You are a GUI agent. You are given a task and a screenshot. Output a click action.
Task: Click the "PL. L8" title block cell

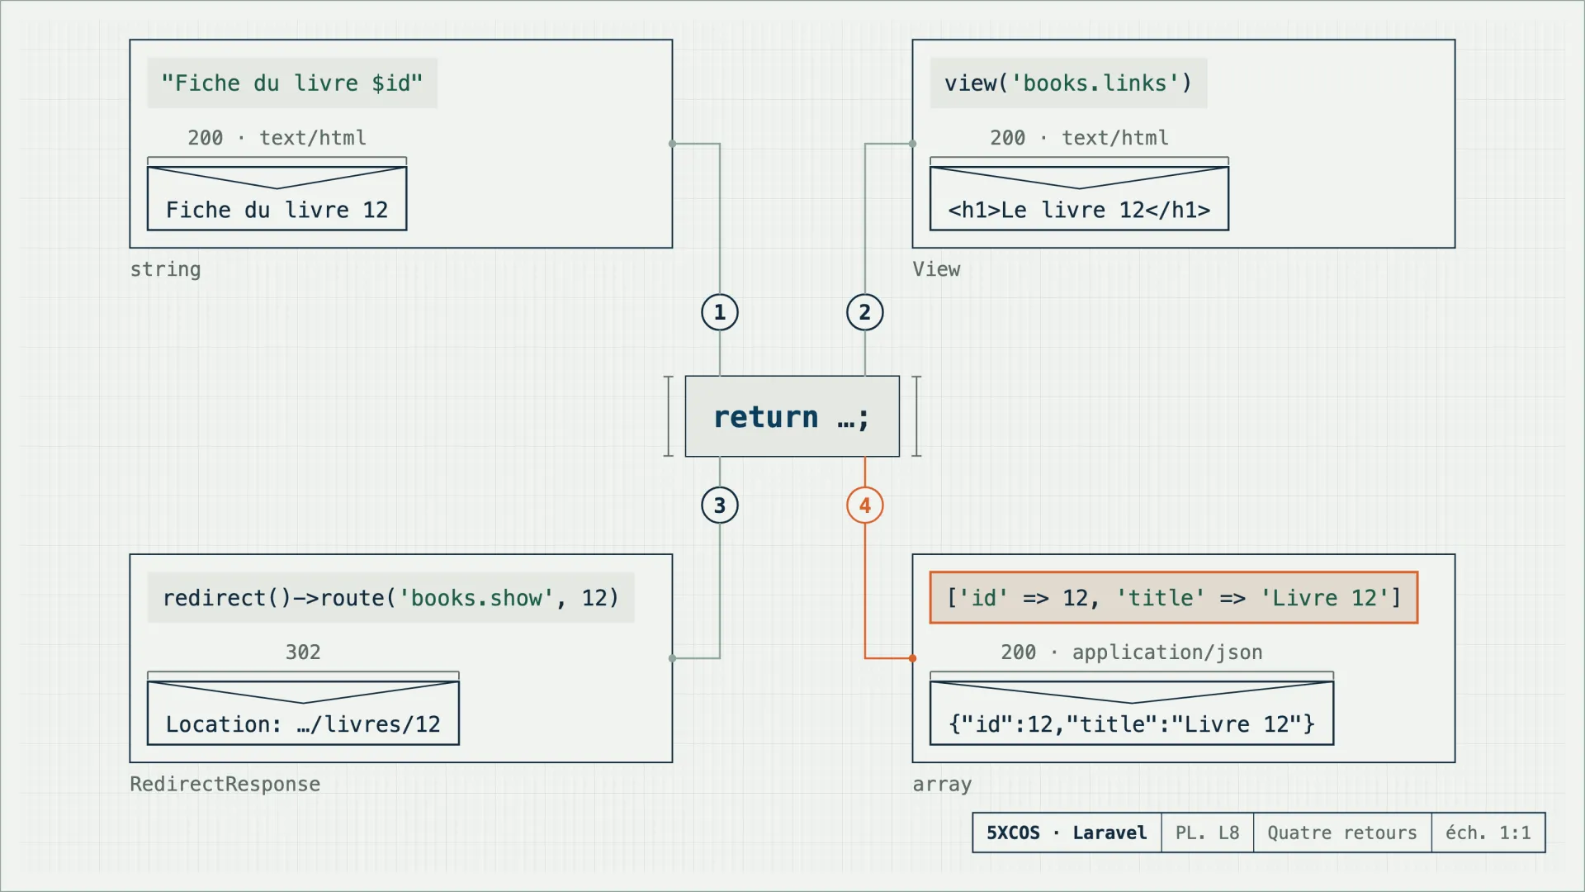pyautogui.click(x=1207, y=833)
